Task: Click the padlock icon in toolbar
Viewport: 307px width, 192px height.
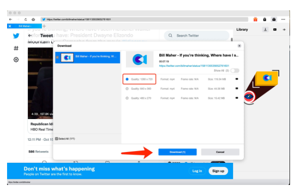Action: (265, 19)
